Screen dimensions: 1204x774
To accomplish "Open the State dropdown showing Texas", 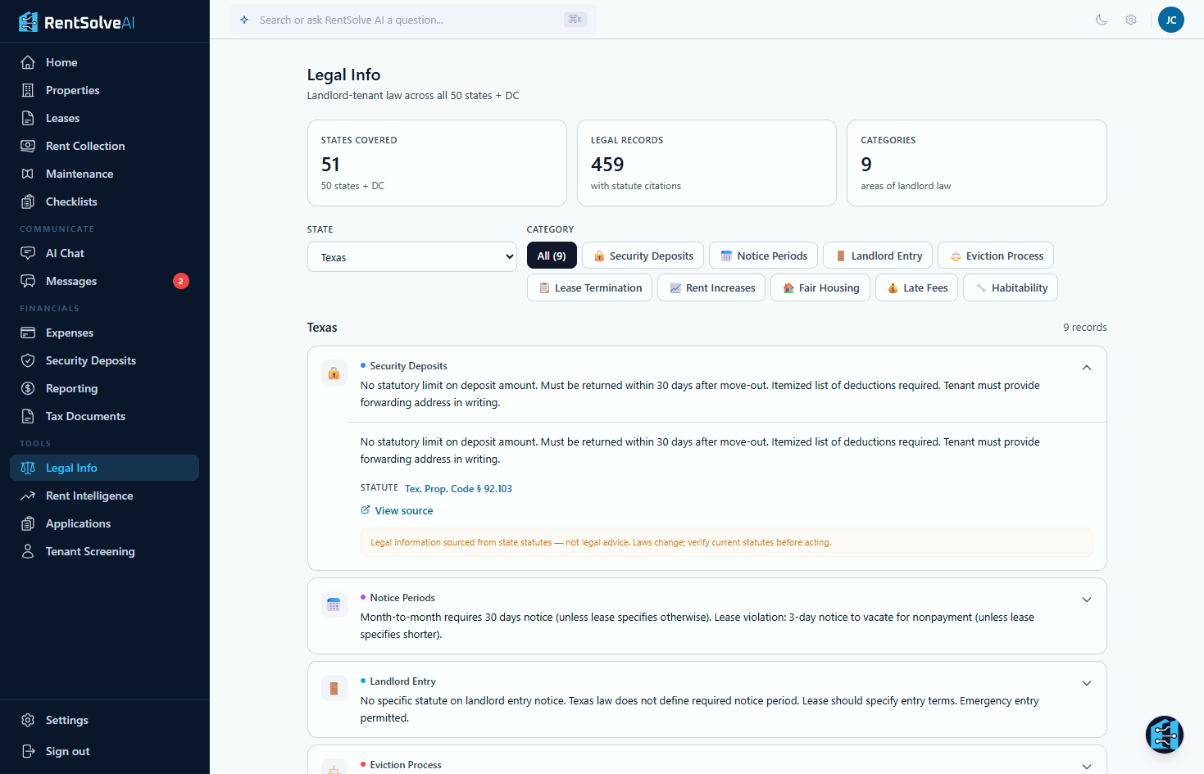I will [411, 257].
